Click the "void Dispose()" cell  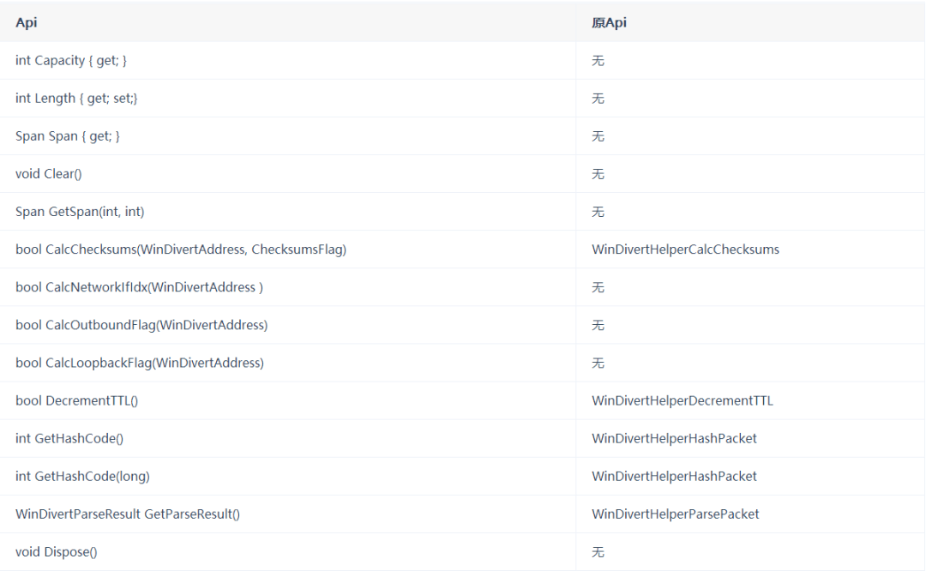point(56,551)
